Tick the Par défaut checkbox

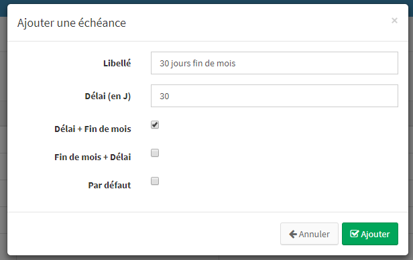tap(155, 181)
